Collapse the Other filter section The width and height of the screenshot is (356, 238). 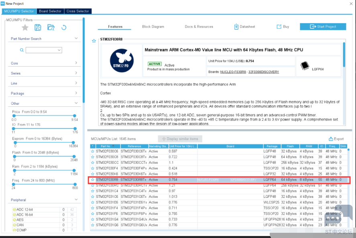click(76, 103)
